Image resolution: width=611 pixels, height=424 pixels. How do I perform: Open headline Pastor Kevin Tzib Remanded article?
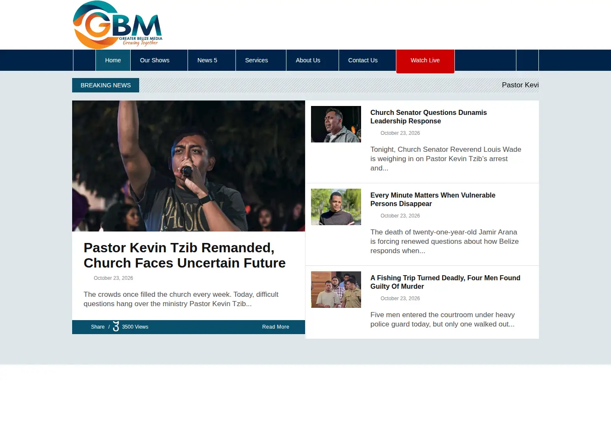click(185, 255)
